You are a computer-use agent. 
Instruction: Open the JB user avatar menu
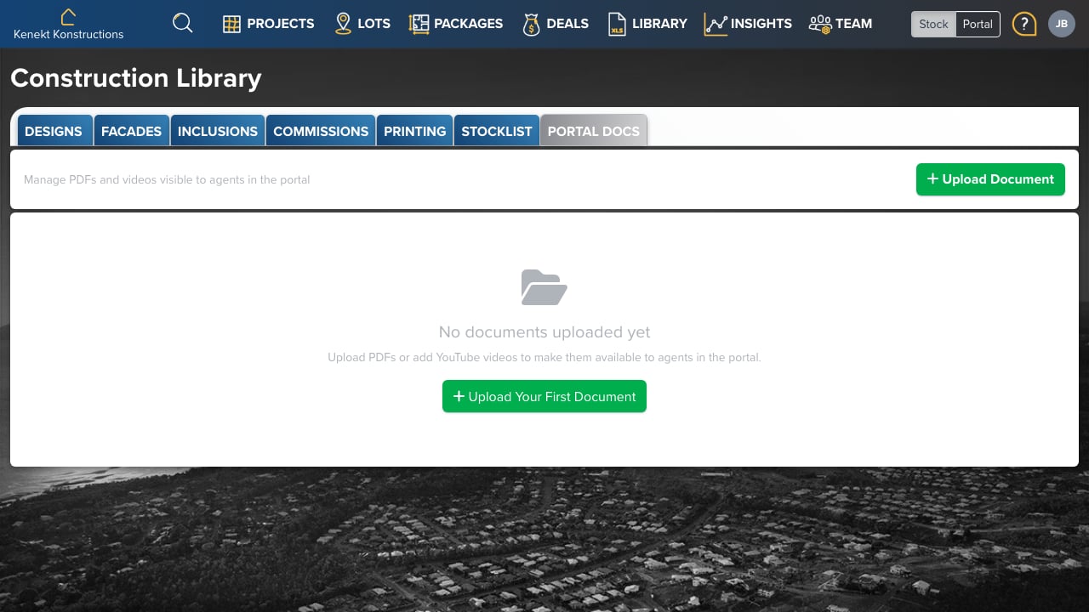click(x=1062, y=24)
